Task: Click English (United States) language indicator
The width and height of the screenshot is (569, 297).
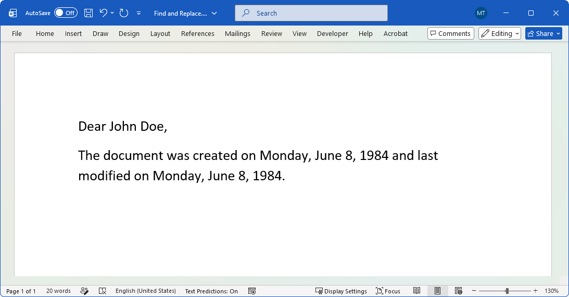Action: 146,291
